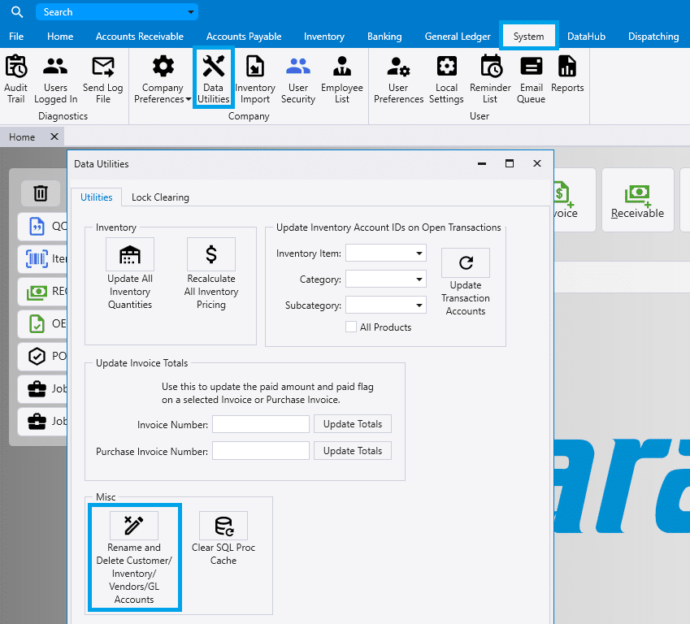This screenshot has width=690, height=624.
Task: Show the Employee List
Action: coord(342,79)
